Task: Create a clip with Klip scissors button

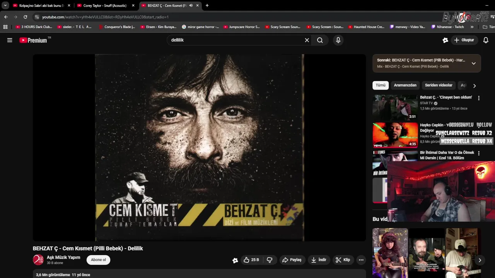Action: coord(343,260)
